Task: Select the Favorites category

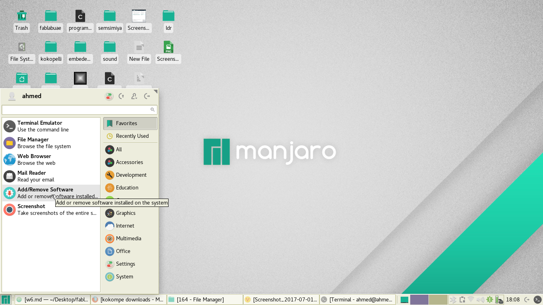Action: 130,124
